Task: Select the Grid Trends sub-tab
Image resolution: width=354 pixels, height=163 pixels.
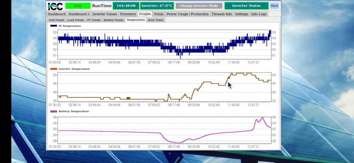Action: point(56,20)
